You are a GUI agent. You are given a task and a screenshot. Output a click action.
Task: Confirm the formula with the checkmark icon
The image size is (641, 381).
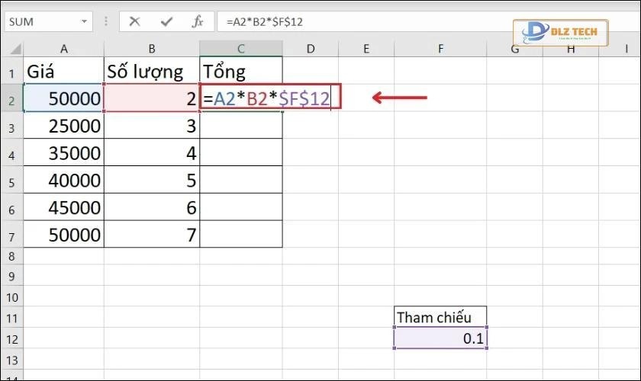pos(166,21)
